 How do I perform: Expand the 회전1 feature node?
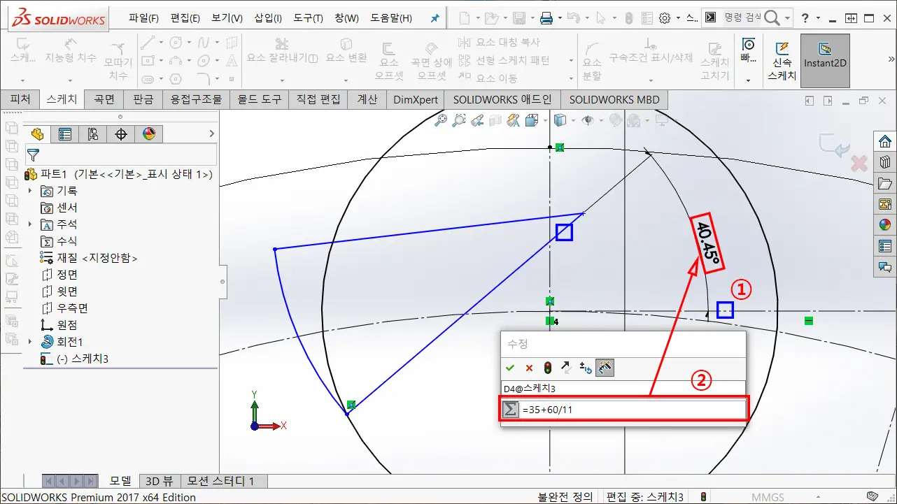(x=29, y=342)
